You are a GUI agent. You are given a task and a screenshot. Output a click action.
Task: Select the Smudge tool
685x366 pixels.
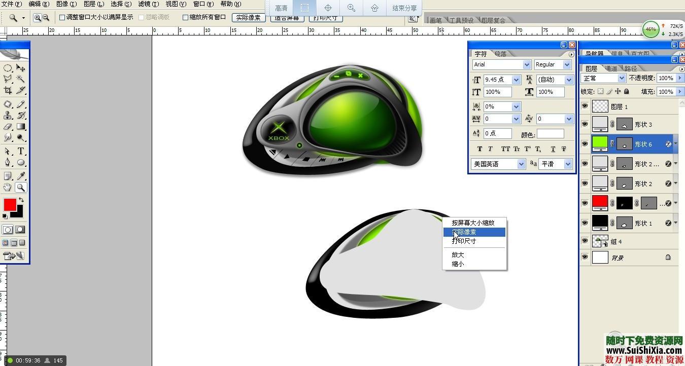[8, 137]
